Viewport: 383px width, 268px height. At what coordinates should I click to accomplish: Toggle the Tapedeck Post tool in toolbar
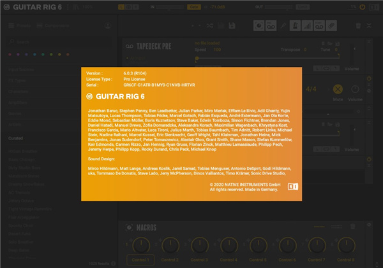[319, 25]
